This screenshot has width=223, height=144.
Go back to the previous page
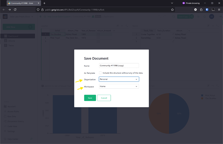tap(4, 10)
